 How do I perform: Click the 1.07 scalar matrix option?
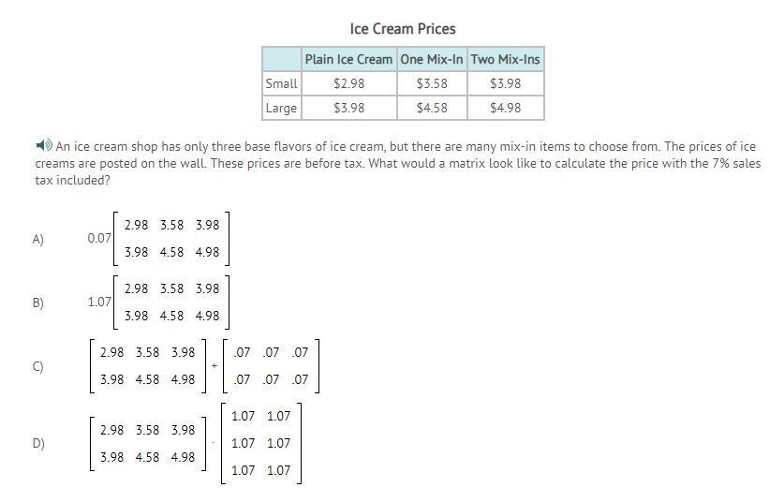pyautogui.click(x=158, y=302)
